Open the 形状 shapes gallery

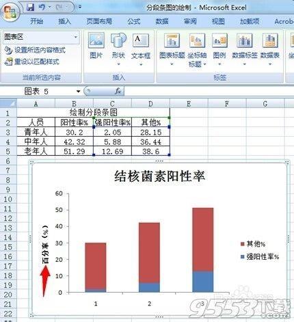[x=118, y=49]
